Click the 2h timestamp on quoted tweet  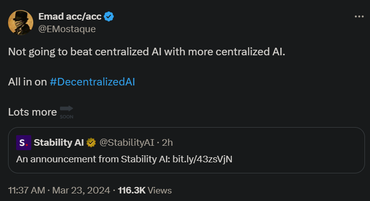(x=167, y=143)
